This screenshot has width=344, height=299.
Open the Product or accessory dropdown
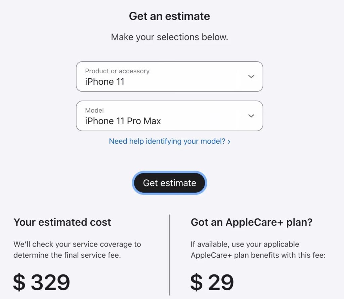pos(169,76)
